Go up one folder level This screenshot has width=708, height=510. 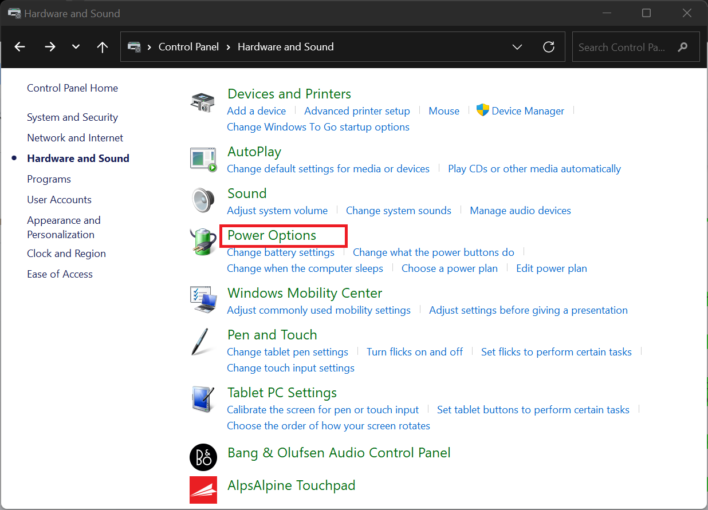(103, 47)
